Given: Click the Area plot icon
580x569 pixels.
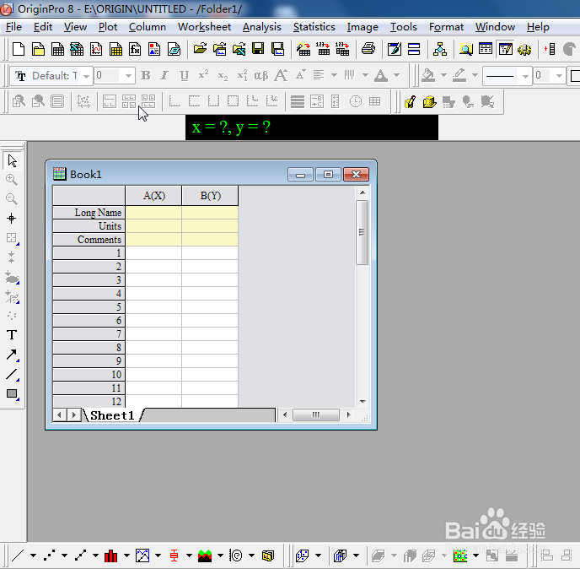Looking at the screenshot, I should [x=205, y=555].
